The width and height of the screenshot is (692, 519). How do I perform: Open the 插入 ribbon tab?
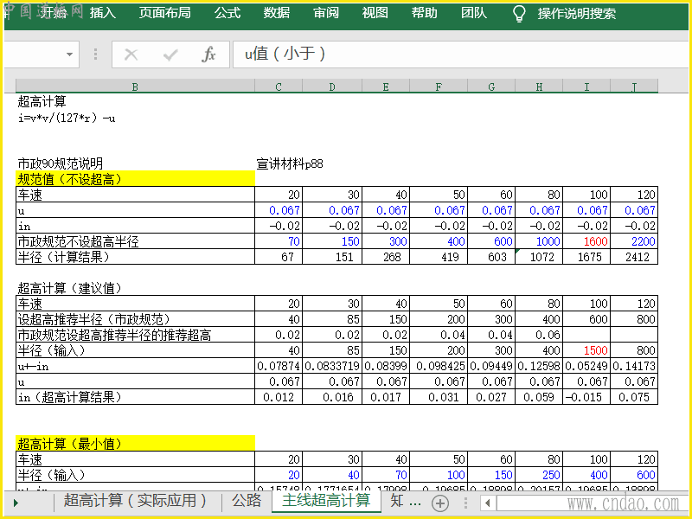(x=103, y=12)
